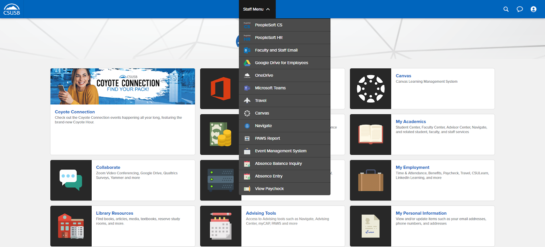Click the money and coins tile icon
The height and width of the screenshot is (247, 545).
pos(220,134)
